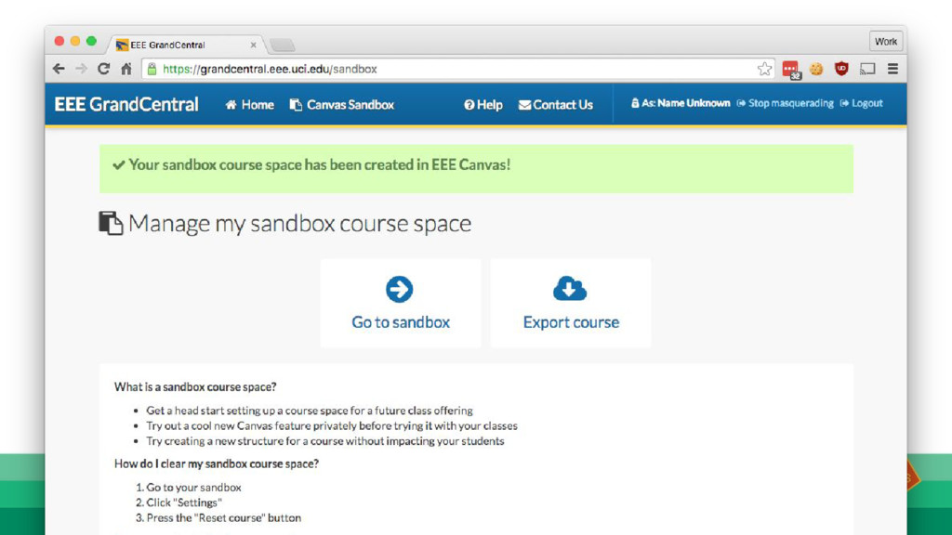Click the Get a head start bullet

(310, 411)
